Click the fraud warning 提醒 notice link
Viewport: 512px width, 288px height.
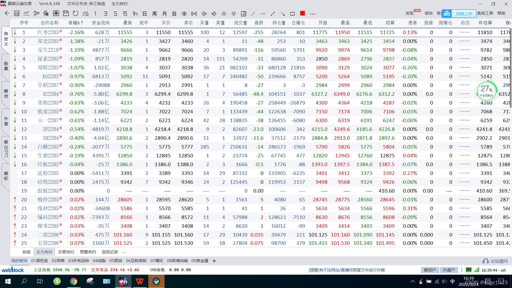(347, 270)
